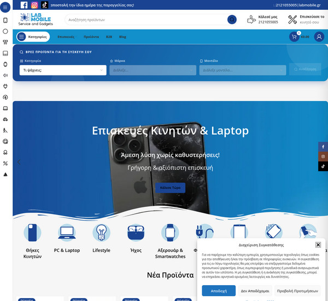This screenshot has height=301, width=328.
Task: Click the 2121055005|labmobile.gr top bar text
Action: (x=298, y=5)
